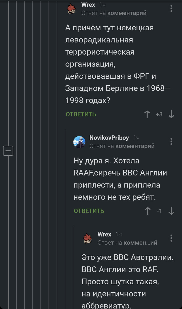Downvote NovikovPriboy's comment rated -1
The width and height of the screenshot is (182, 309).
171,211
